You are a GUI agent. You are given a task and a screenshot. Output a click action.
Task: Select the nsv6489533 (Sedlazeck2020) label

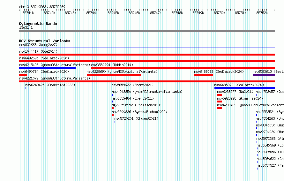click(x=219, y=72)
